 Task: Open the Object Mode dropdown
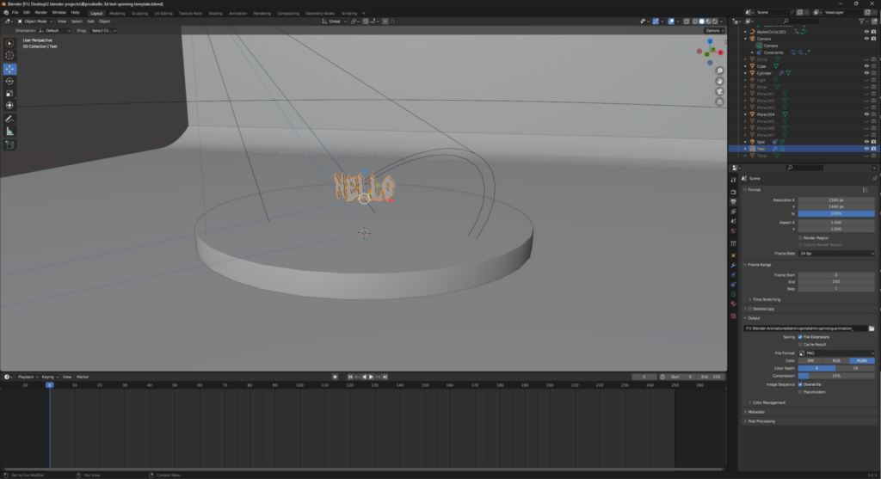34,21
